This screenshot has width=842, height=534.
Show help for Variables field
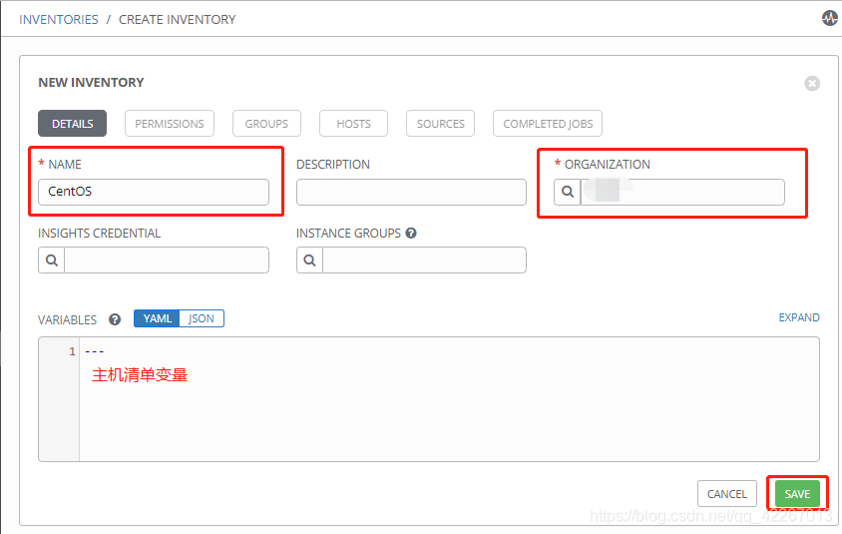point(115,319)
